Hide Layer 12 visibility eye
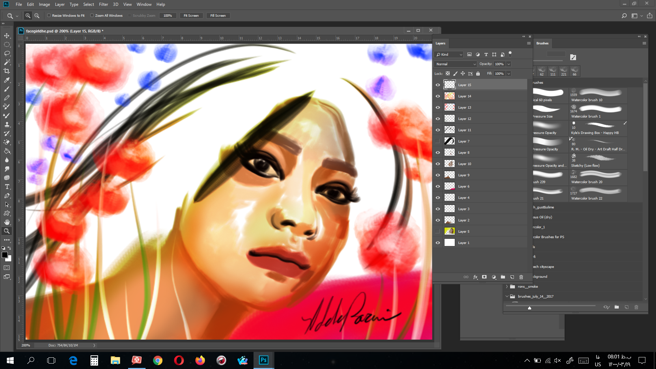Screen dimensions: 656x369 [438, 119]
